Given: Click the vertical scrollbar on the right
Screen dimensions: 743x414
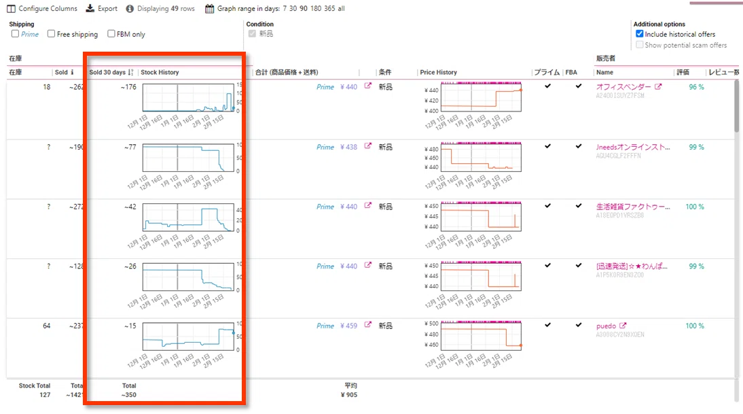Looking at the screenshot, I should point(736,106).
